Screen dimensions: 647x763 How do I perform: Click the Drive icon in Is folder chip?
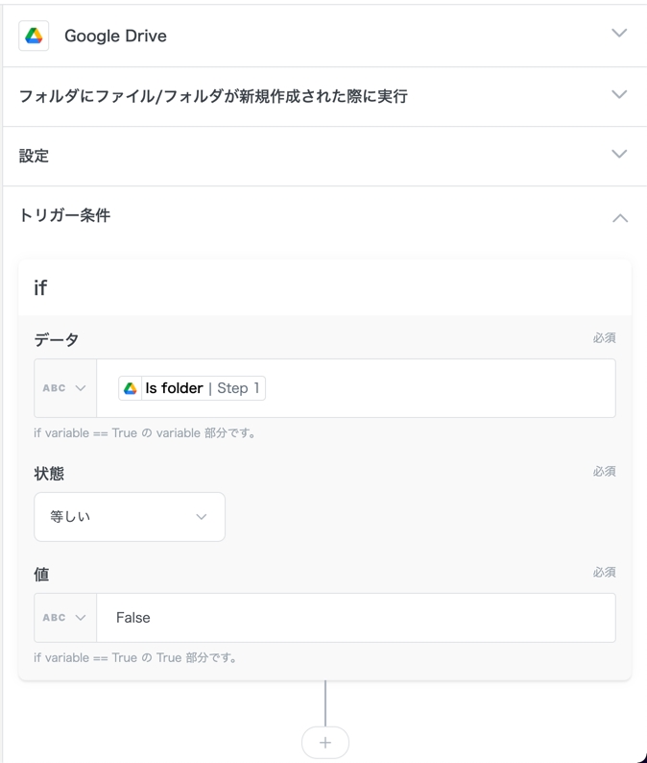pyautogui.click(x=131, y=388)
